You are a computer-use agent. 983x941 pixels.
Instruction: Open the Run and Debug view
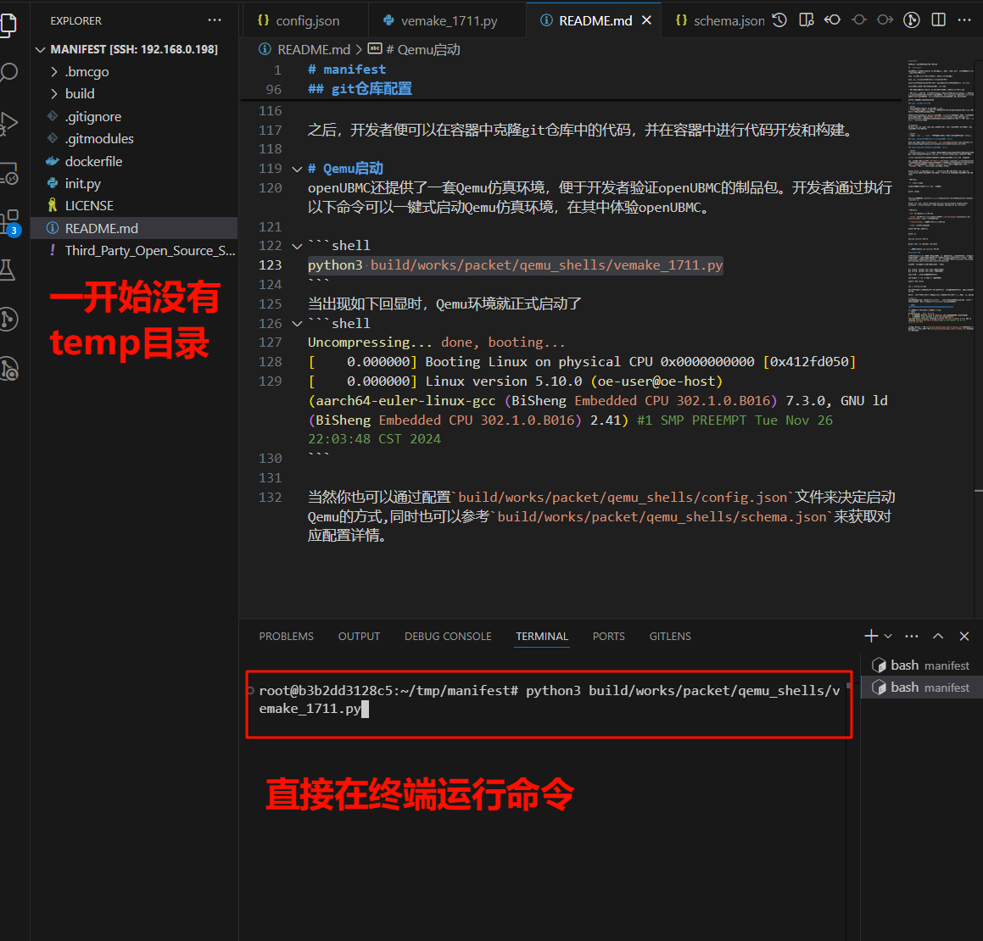8,124
